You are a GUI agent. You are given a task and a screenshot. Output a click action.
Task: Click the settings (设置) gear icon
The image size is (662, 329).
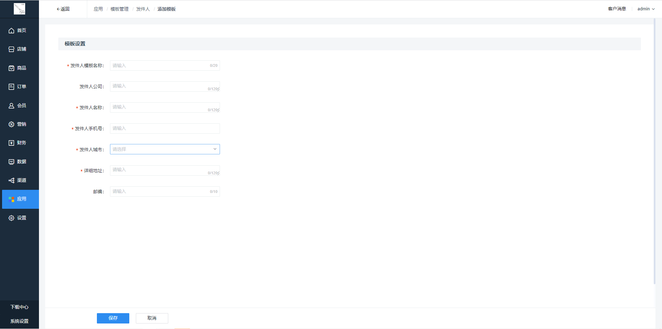[x=11, y=218]
